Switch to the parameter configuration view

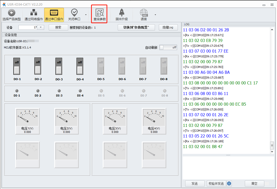[x=136, y=27]
